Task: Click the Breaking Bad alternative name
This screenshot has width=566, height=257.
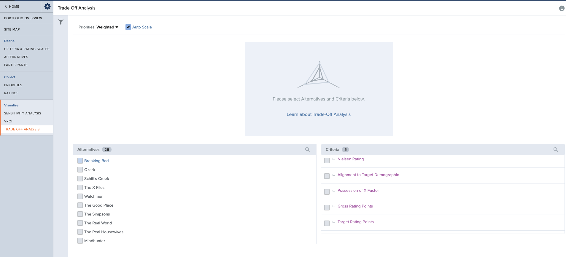Action: click(x=96, y=161)
